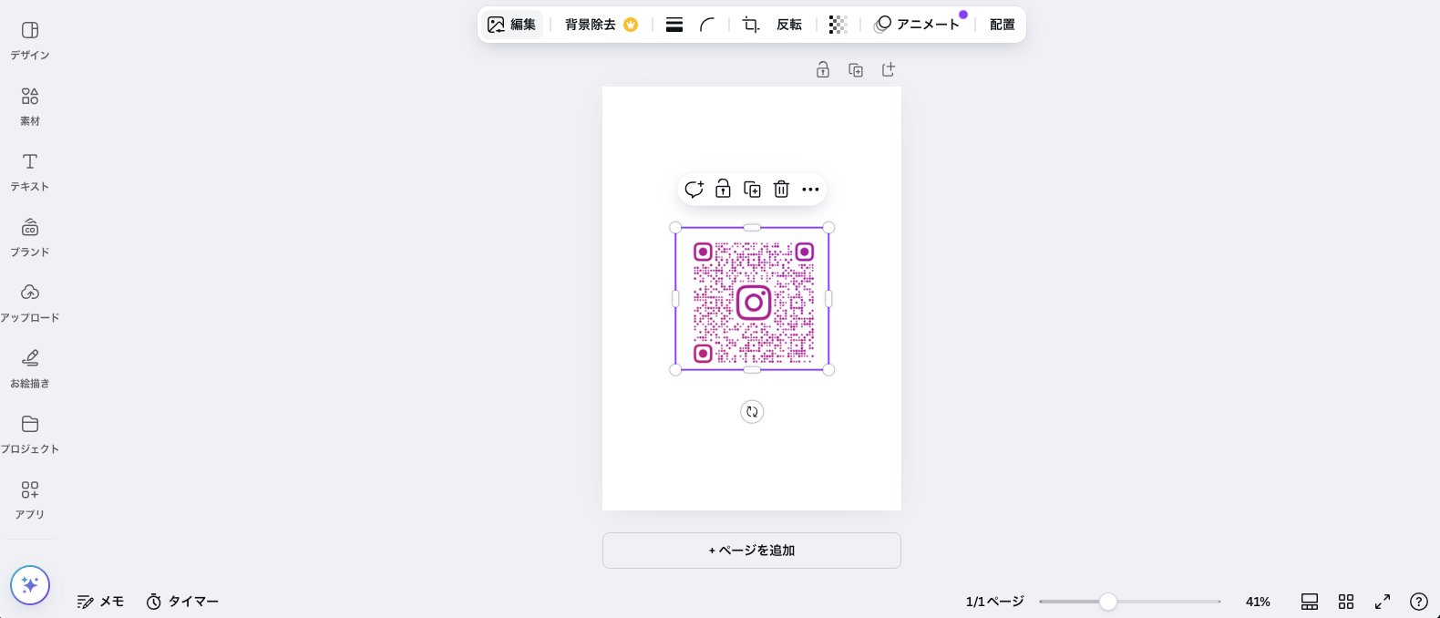Open the border style lines icon
1440x618 pixels.
click(x=674, y=25)
